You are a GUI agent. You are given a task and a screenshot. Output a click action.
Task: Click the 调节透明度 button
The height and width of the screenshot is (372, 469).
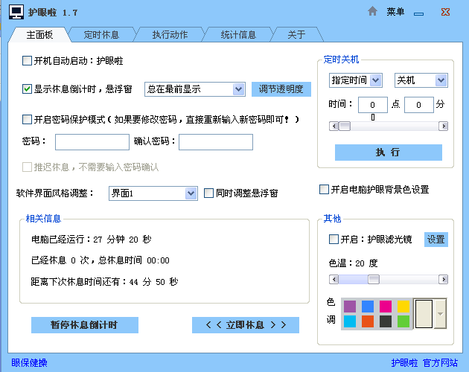click(x=281, y=89)
